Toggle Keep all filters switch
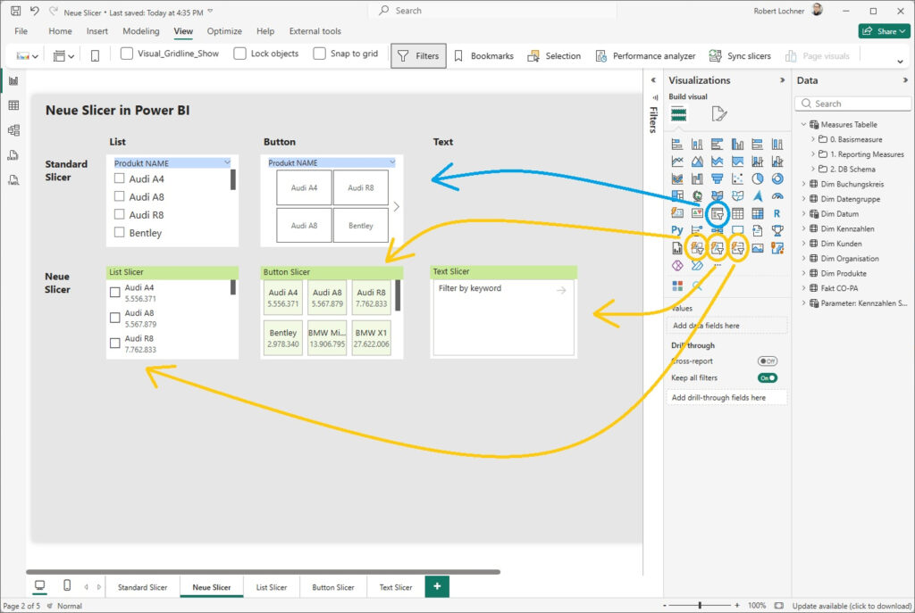Viewport: 915px width, 613px height. point(767,378)
